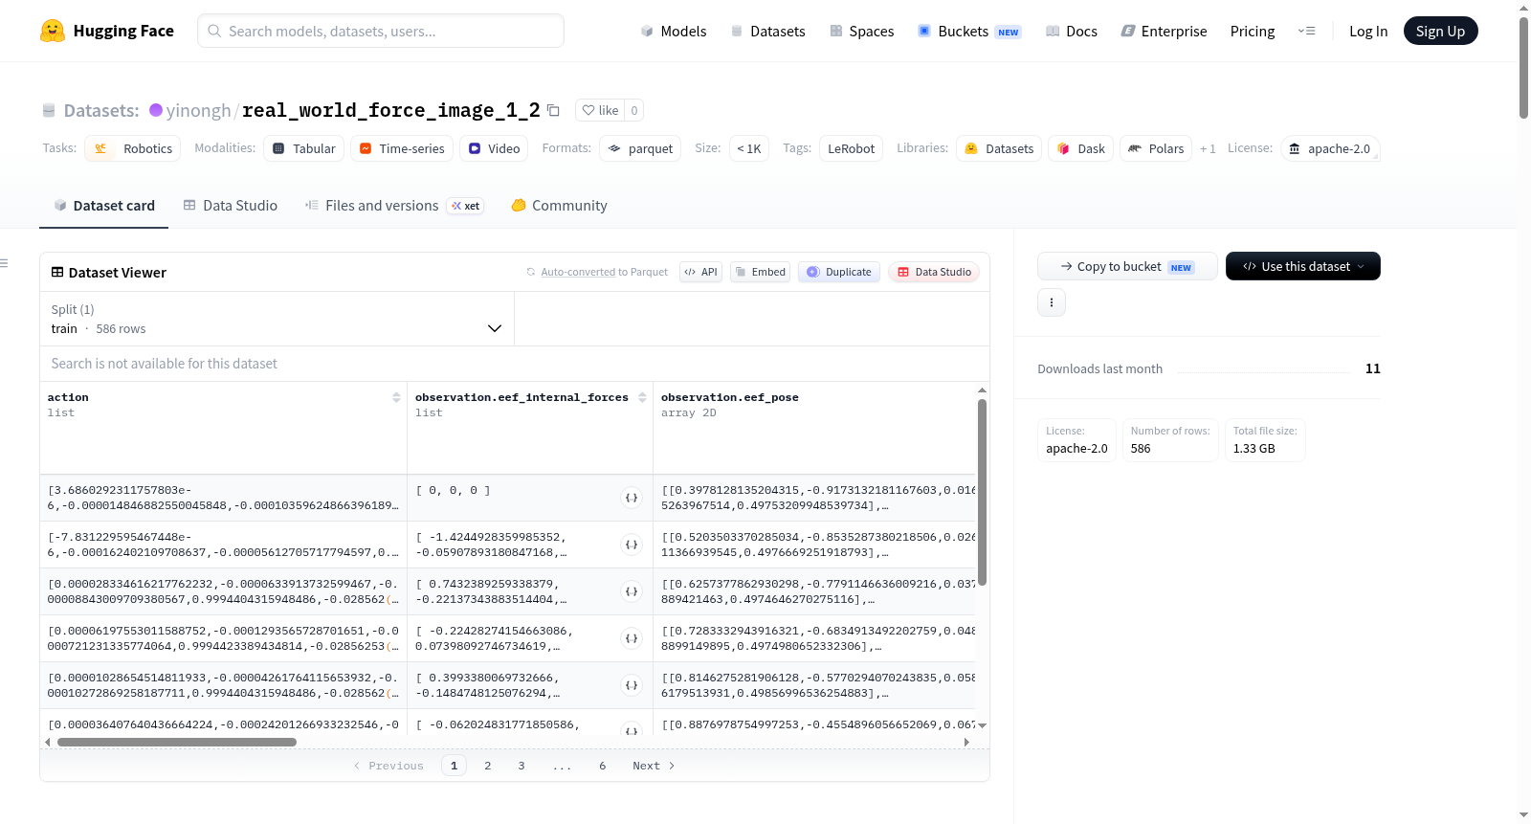The width and height of the screenshot is (1531, 824).
Task: Select the parquet format tag
Action: 640,148
